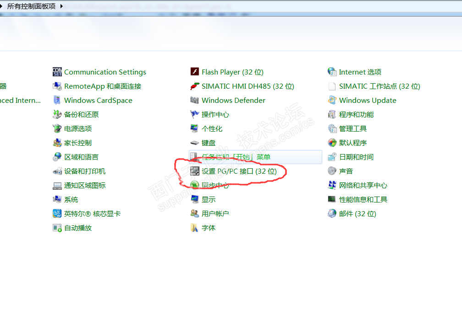This screenshot has height=314, width=462.
Task: Click the 程序和功能 link text
Action: point(356,114)
